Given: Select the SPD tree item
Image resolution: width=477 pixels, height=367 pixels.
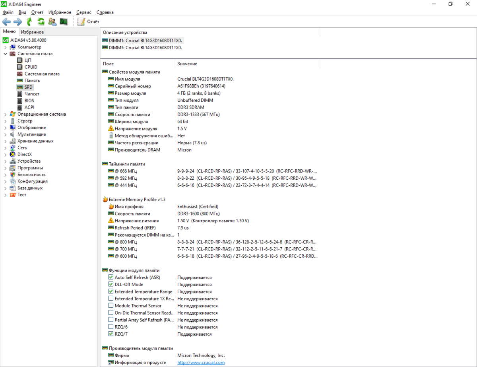Looking at the screenshot, I should [x=29, y=87].
